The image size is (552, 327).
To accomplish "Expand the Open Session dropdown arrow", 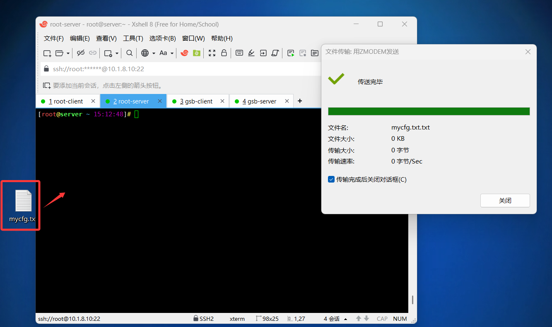I will tap(67, 53).
